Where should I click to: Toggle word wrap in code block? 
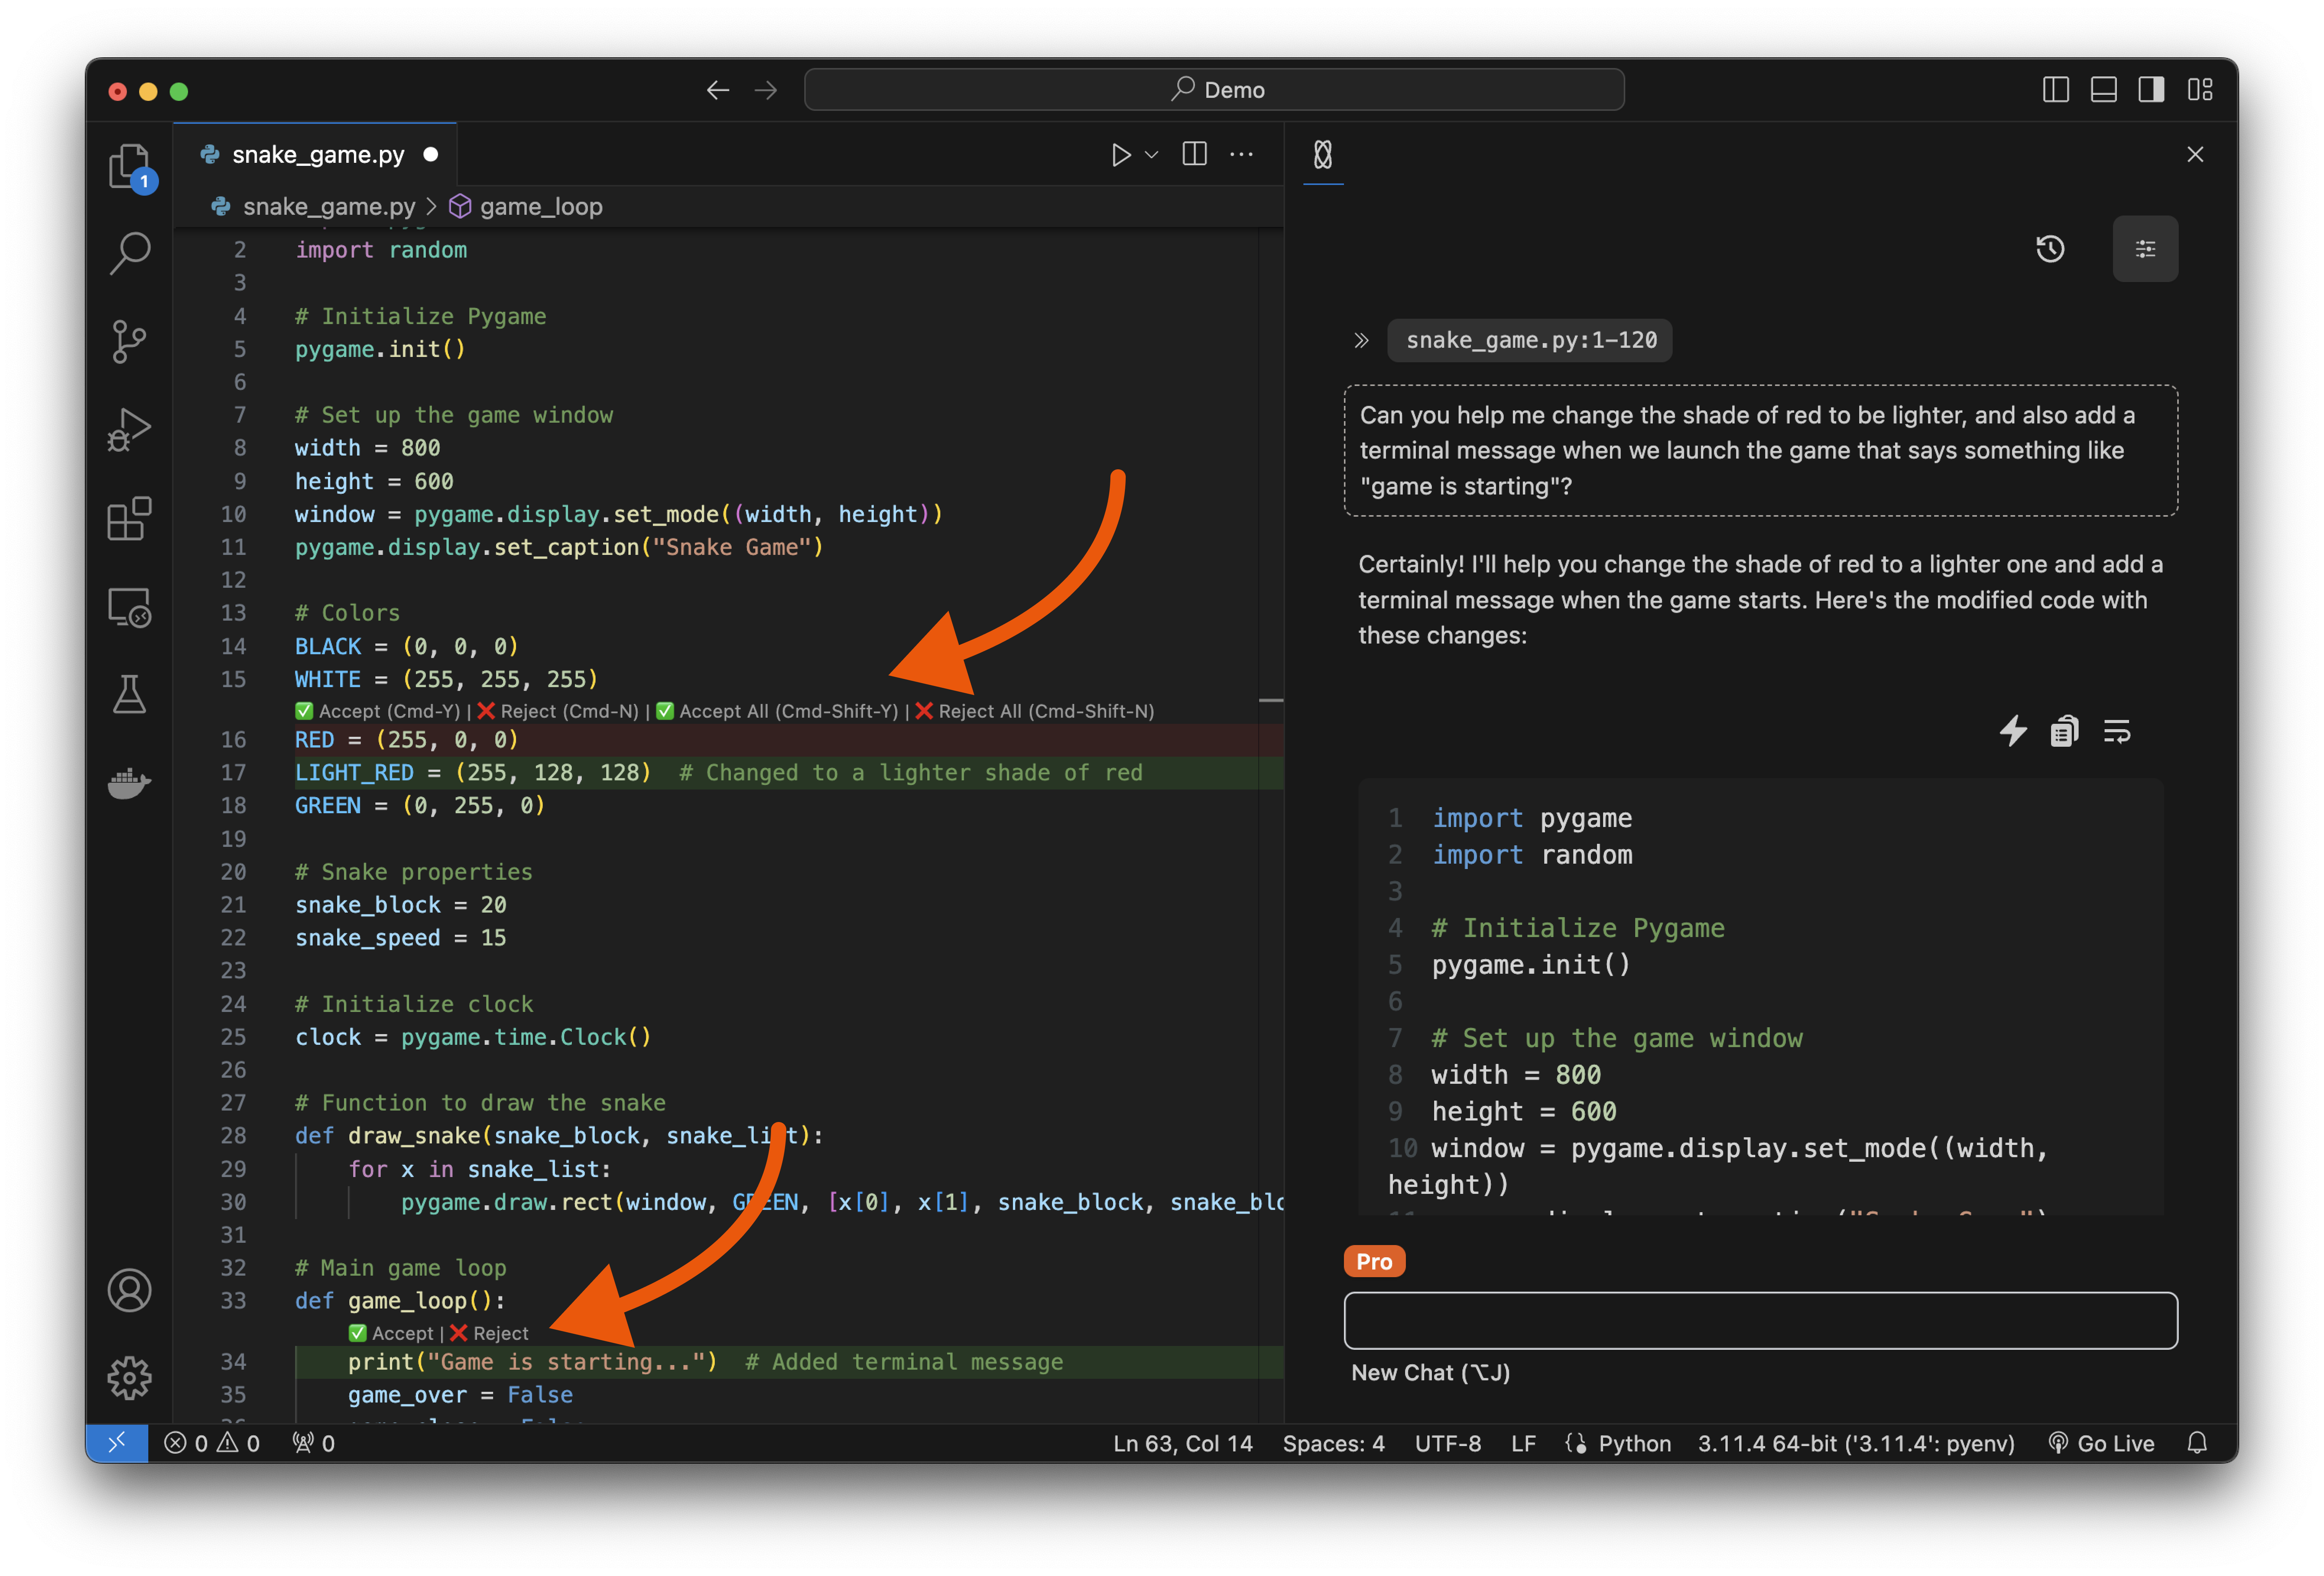pyautogui.click(x=2117, y=731)
